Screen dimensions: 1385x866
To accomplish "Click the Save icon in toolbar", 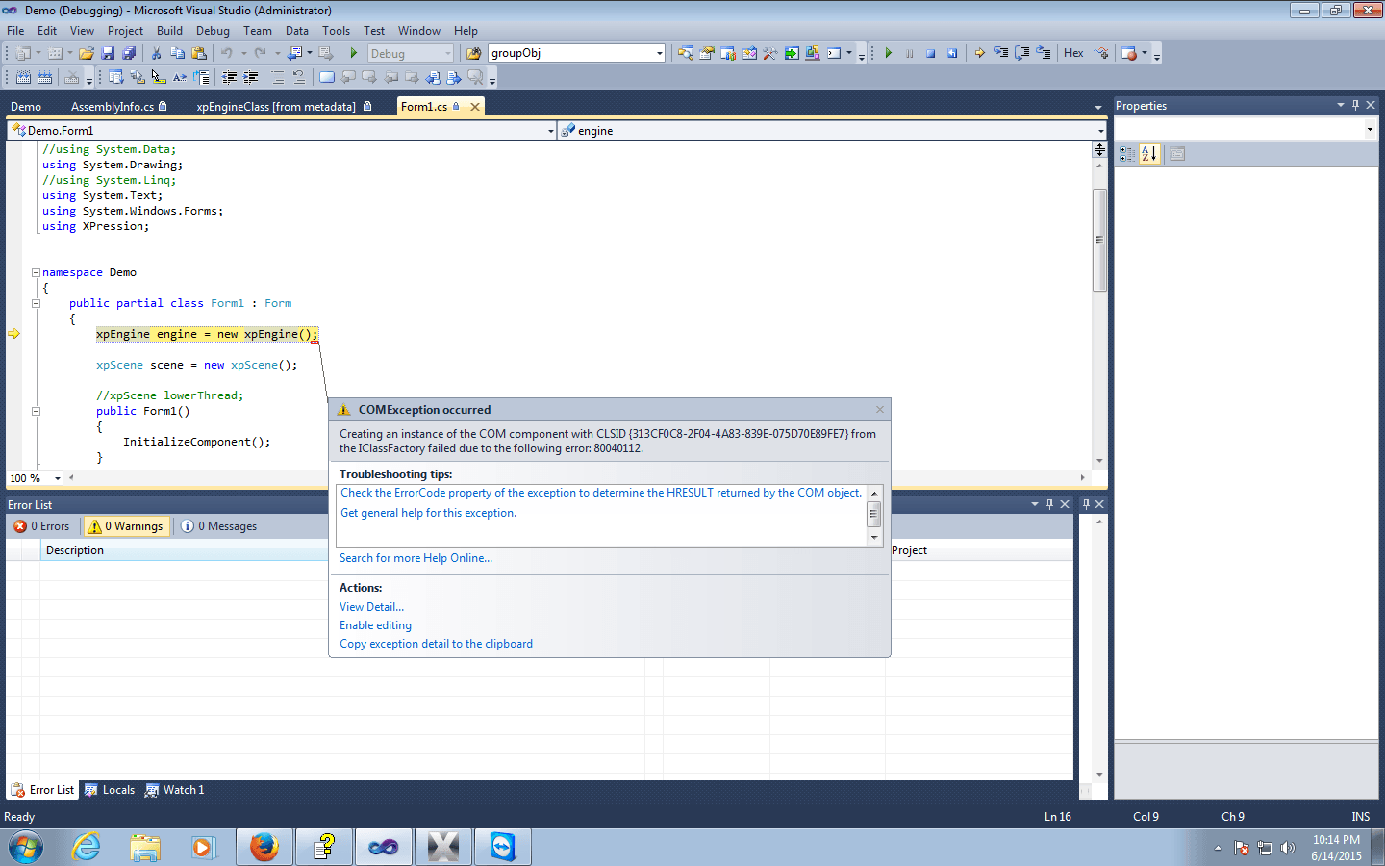I will tap(108, 53).
